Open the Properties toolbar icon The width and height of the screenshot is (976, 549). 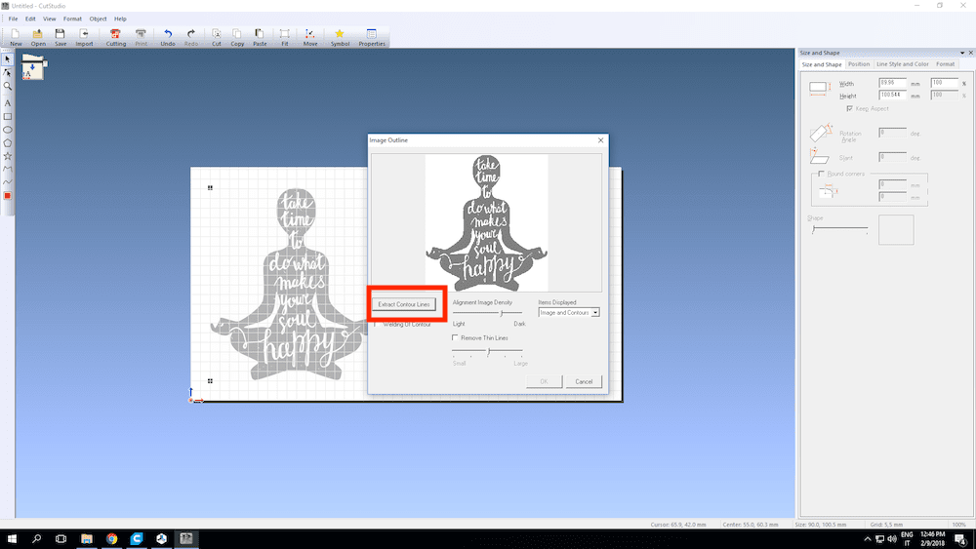[372, 37]
